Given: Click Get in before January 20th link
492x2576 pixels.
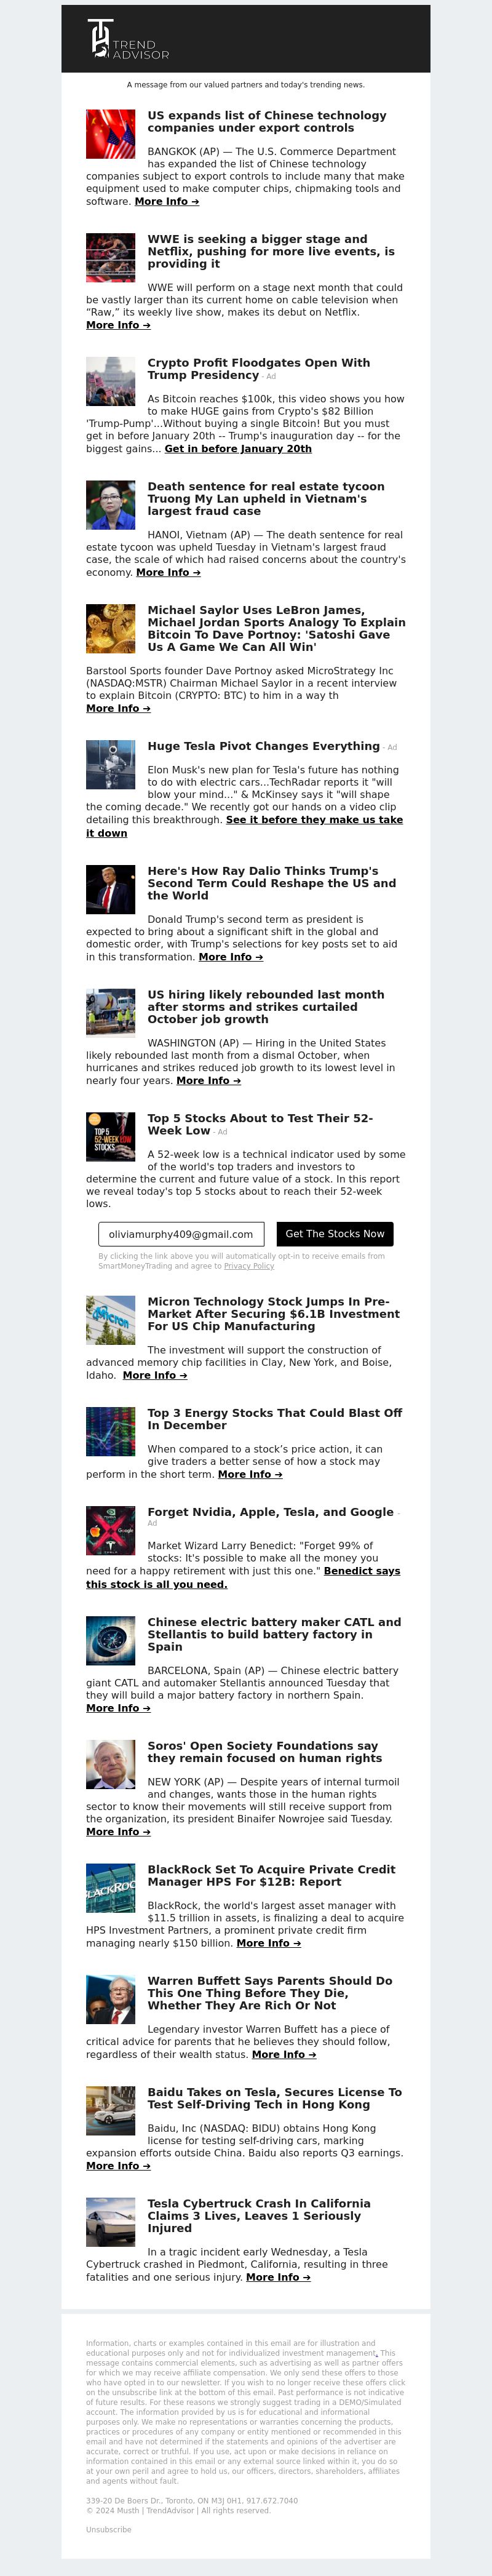Looking at the screenshot, I should (x=238, y=449).
